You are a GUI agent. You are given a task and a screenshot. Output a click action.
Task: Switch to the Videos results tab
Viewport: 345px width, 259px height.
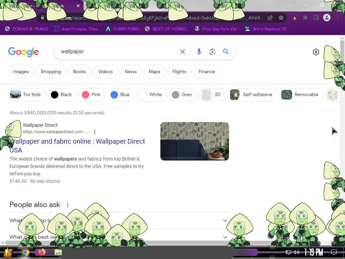(105, 71)
